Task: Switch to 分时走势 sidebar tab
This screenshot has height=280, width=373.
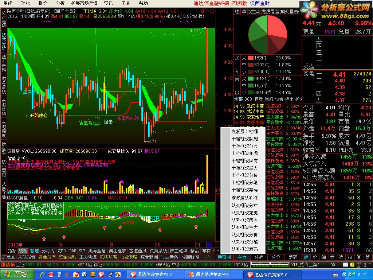Action: [x=4, y=19]
